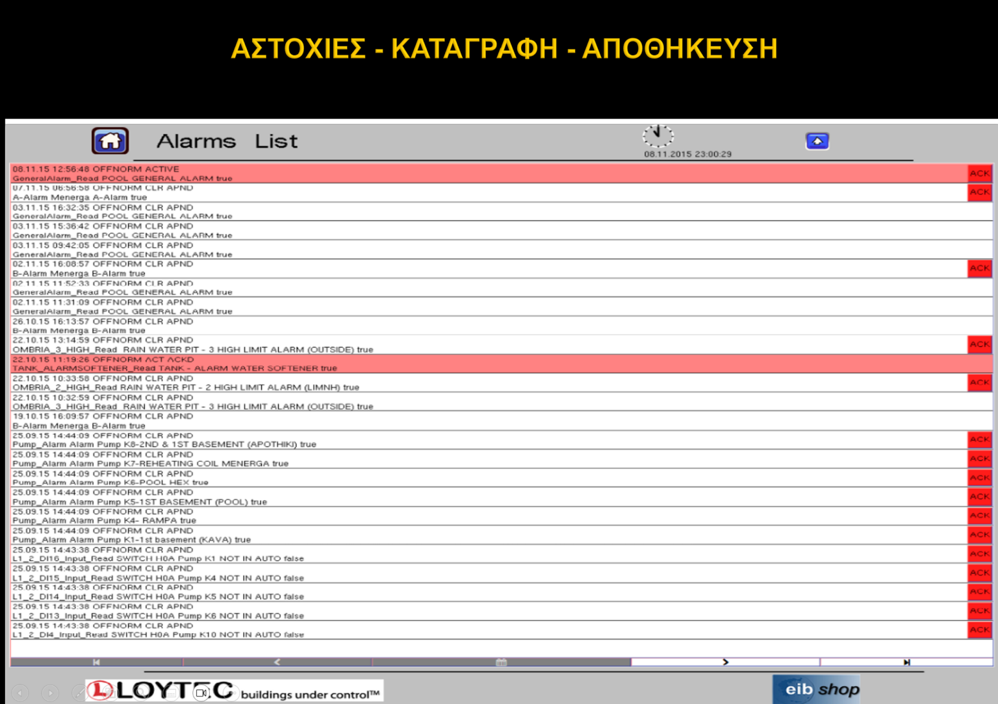Viewport: 998px width, 704px height.
Task: Click the Alarms List heading
Action: [x=227, y=141]
